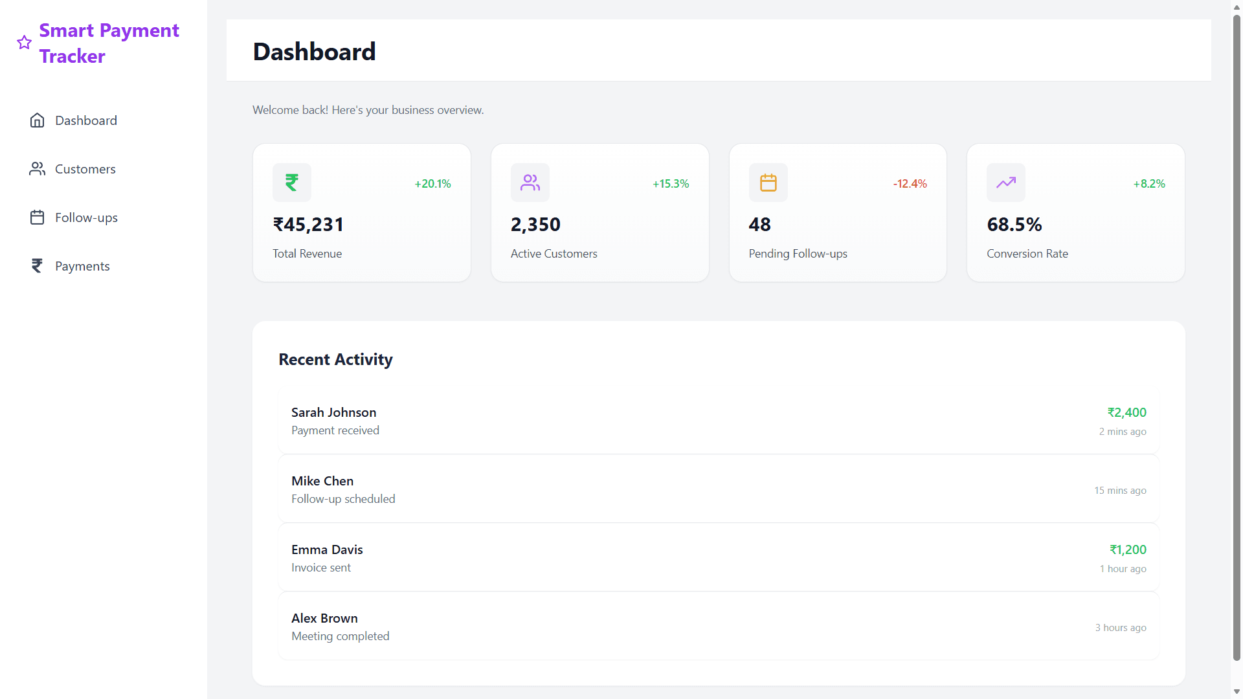Click the Follow-ups calendar icon in sidebar
This screenshot has width=1243, height=699.
[37, 217]
